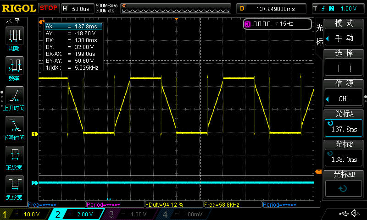This screenshot has height=220, width=367.
Task: Toggle the speaker sound icon
Action: click(x=355, y=213)
